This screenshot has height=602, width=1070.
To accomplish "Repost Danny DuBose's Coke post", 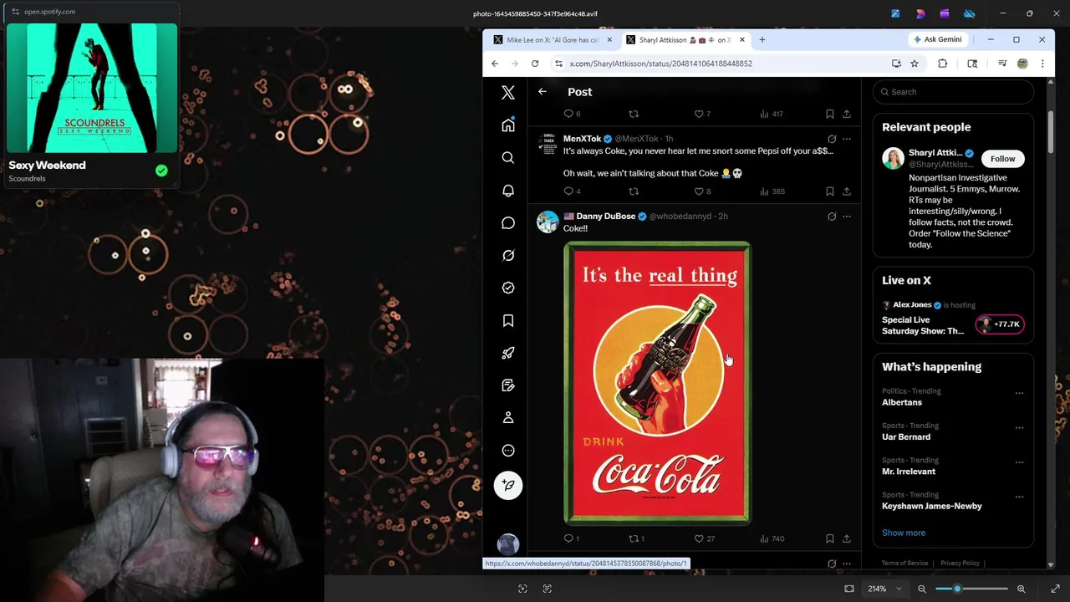I will (634, 538).
